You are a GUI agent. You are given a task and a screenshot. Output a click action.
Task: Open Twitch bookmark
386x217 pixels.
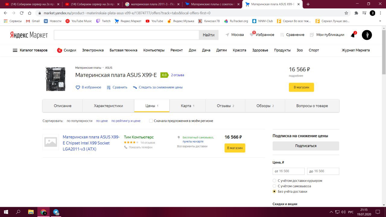103,21
